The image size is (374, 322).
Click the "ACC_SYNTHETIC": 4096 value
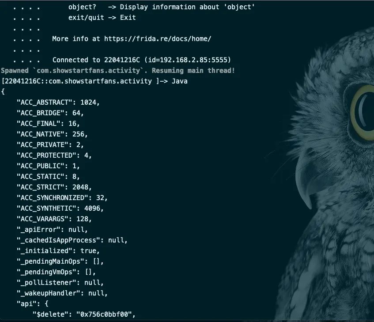click(x=92, y=208)
